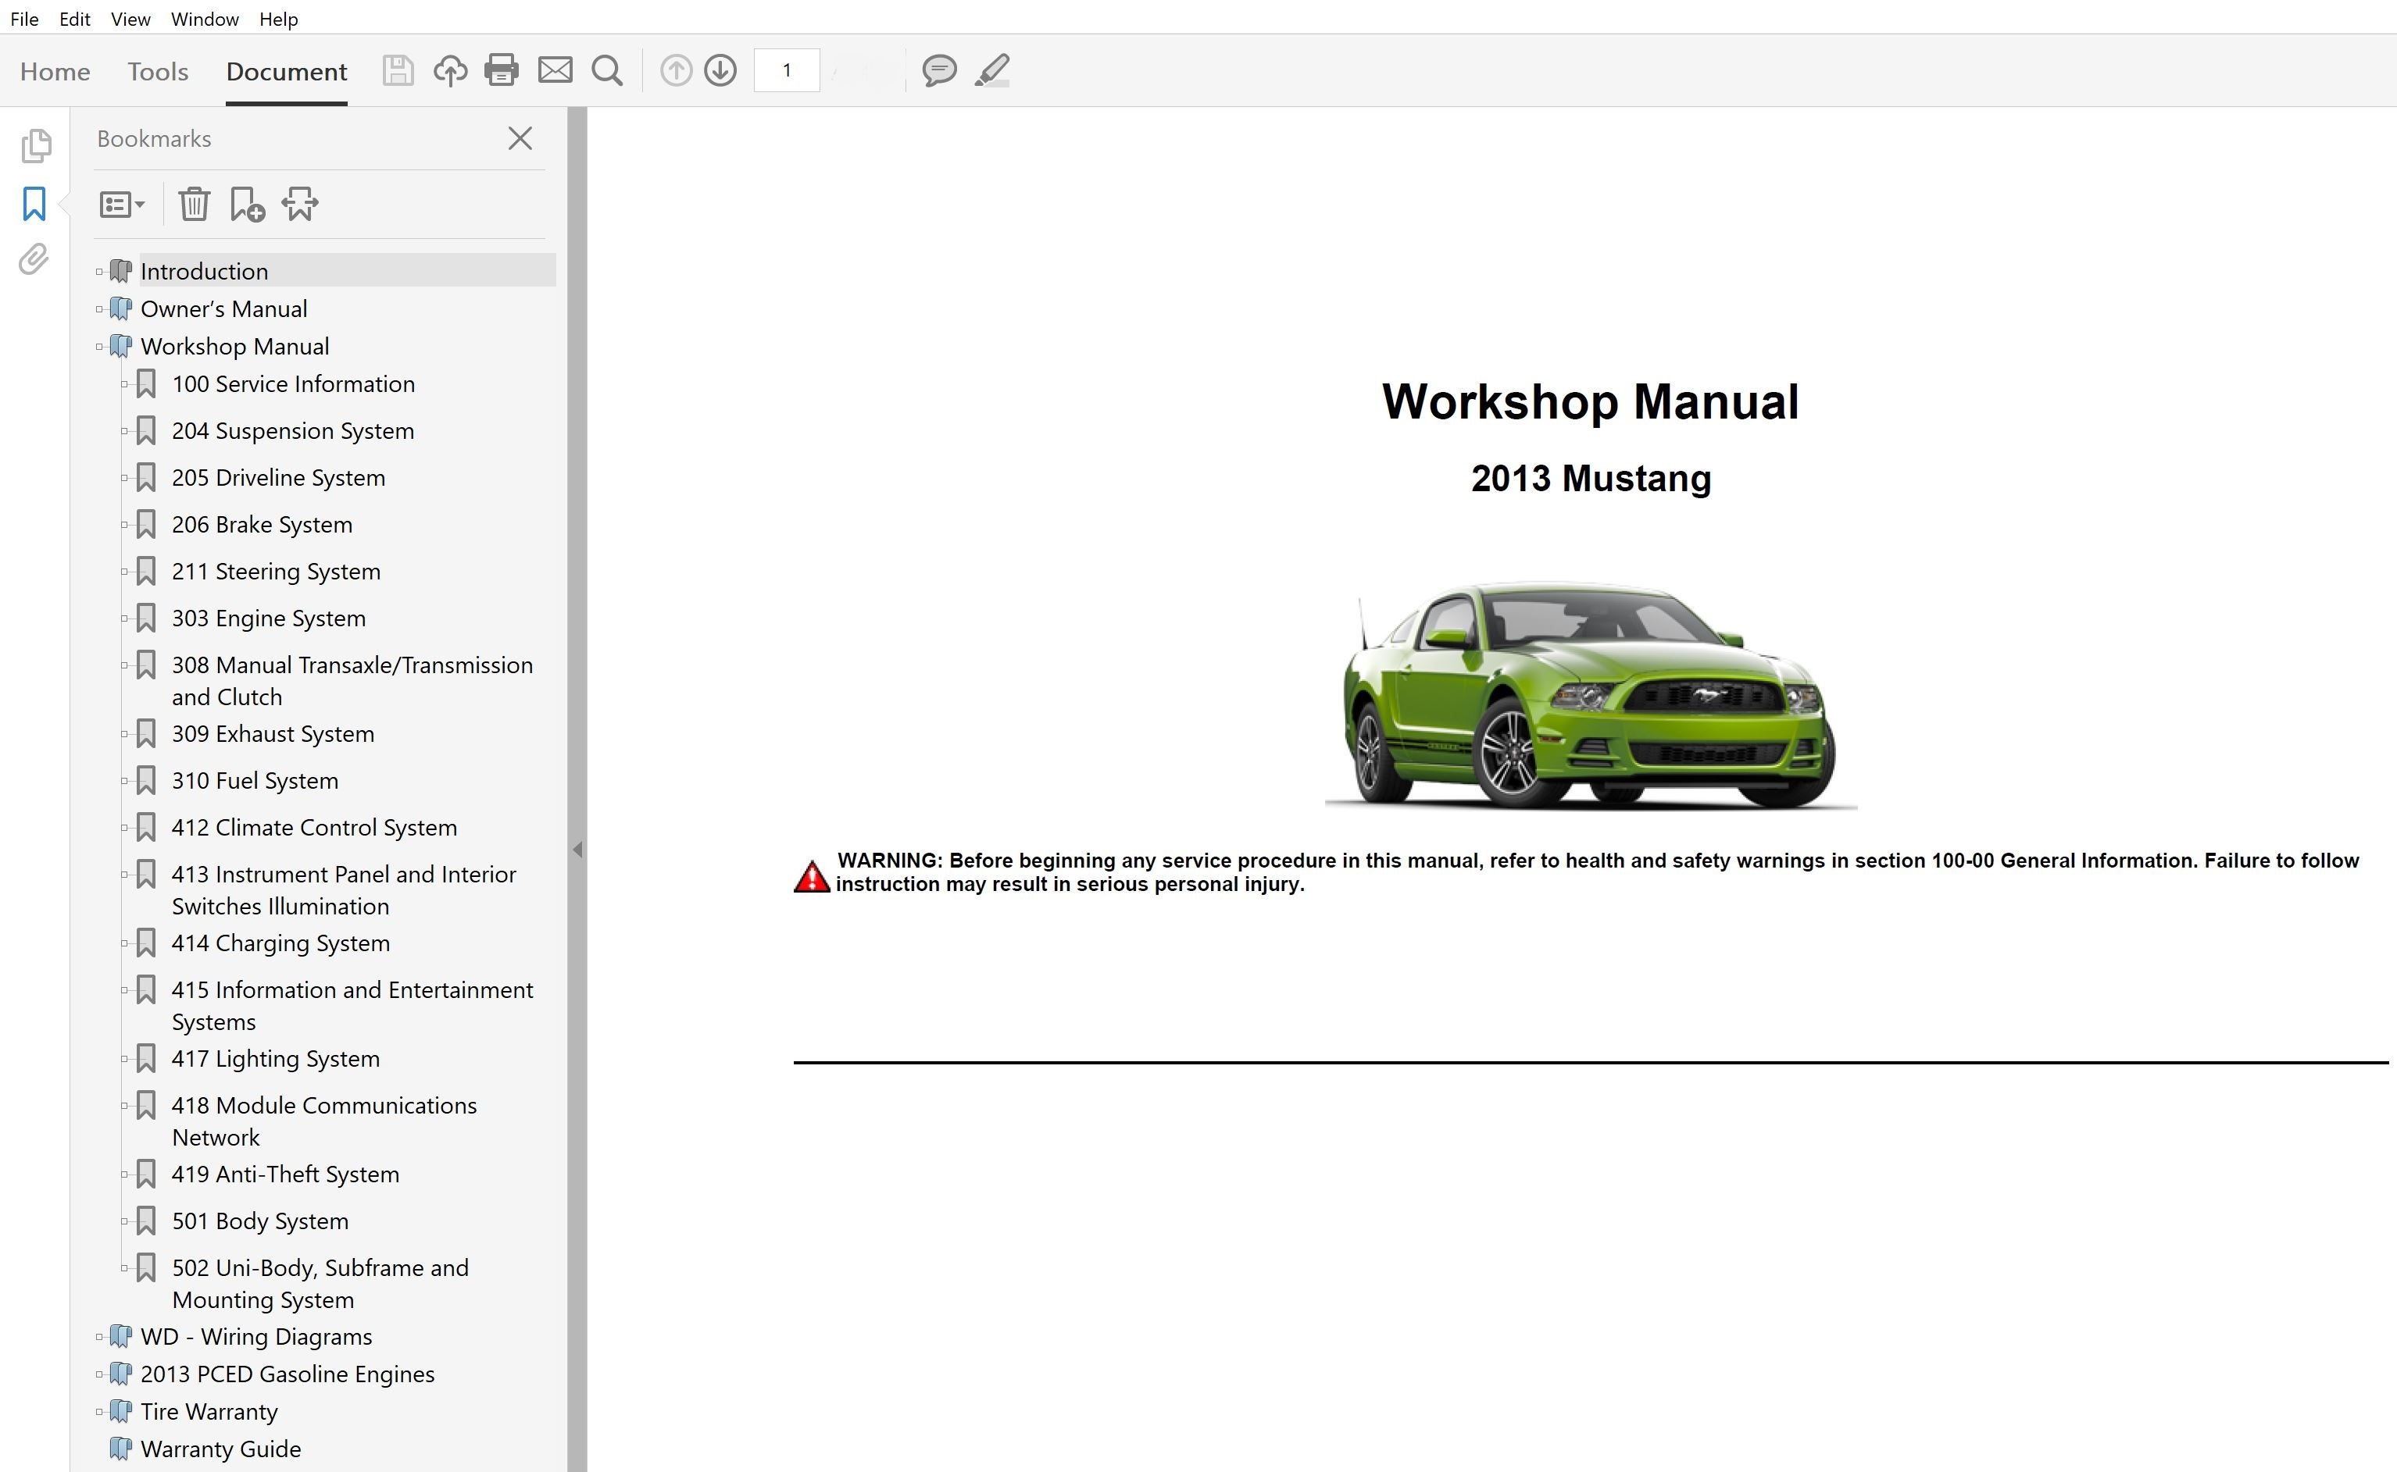The height and width of the screenshot is (1472, 2397).
Task: Open bookmark options dropdown menu
Action: pyautogui.click(x=122, y=205)
